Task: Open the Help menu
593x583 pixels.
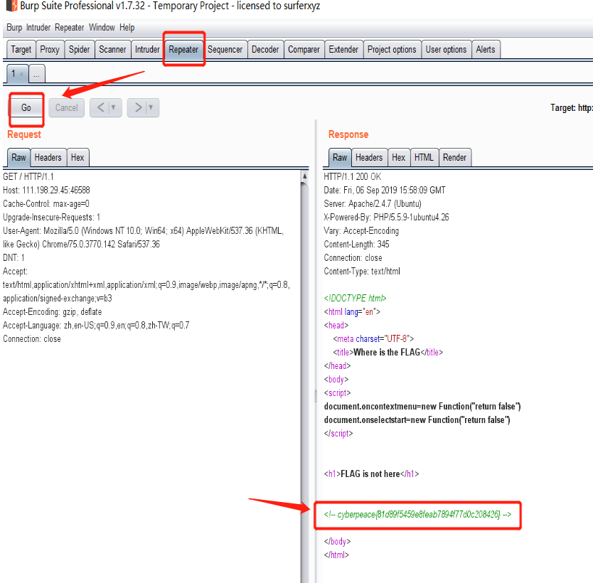Action: click(x=127, y=28)
